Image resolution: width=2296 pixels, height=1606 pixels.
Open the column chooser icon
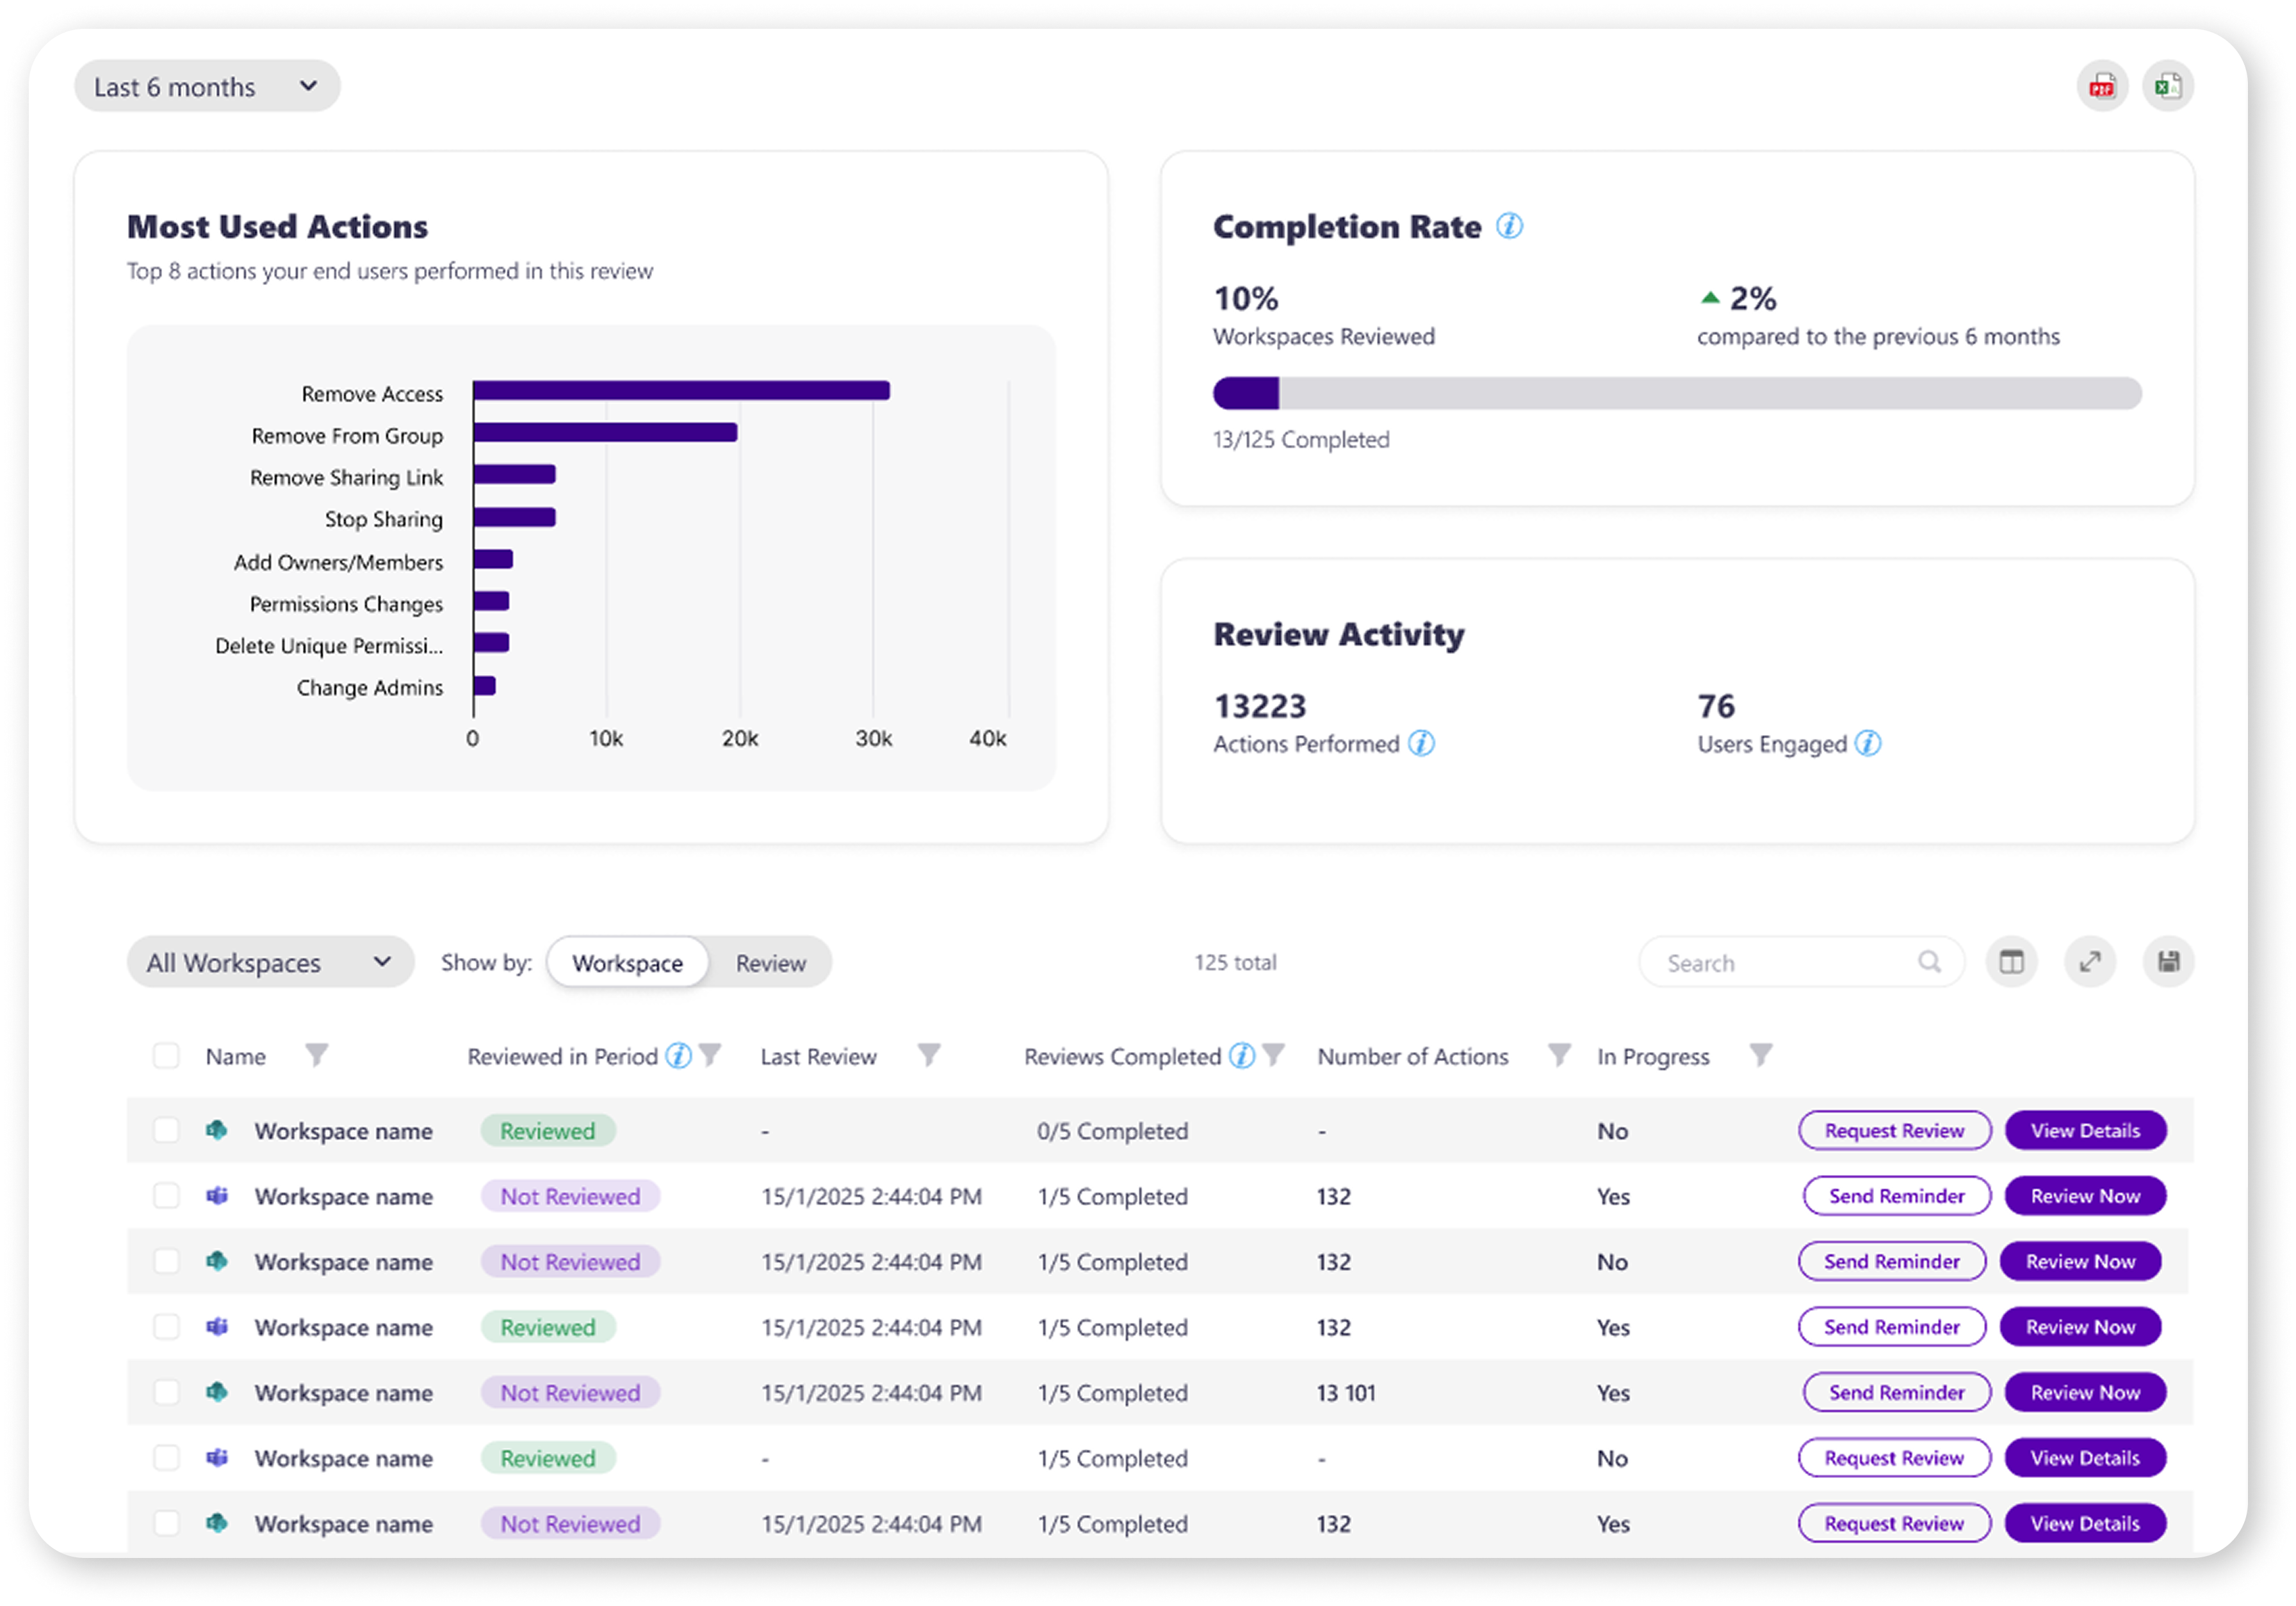2011,962
